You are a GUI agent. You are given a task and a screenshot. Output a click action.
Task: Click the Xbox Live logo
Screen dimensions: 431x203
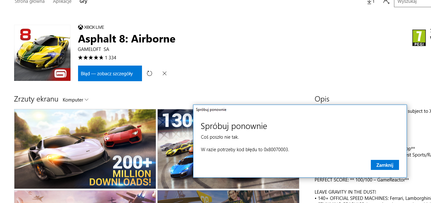[91, 27]
